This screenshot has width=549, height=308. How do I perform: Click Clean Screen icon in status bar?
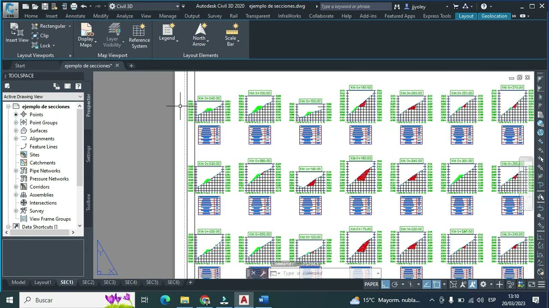pyautogui.click(x=531, y=284)
